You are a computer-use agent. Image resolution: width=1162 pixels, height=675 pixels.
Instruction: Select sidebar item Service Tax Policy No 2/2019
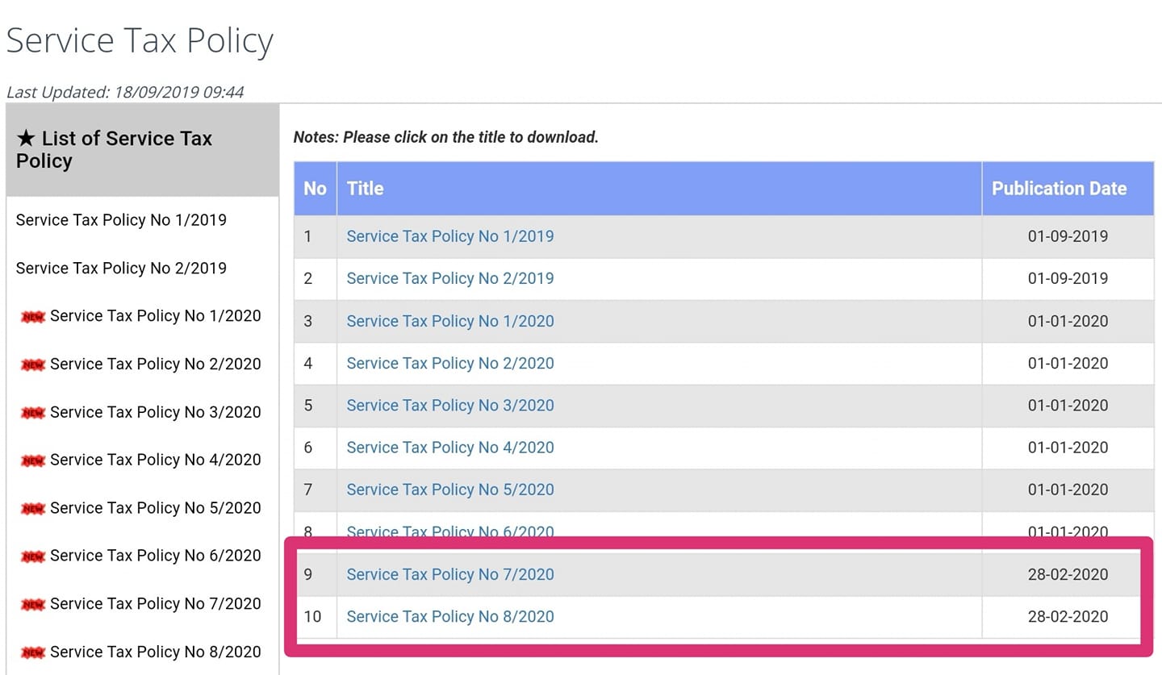(x=121, y=268)
